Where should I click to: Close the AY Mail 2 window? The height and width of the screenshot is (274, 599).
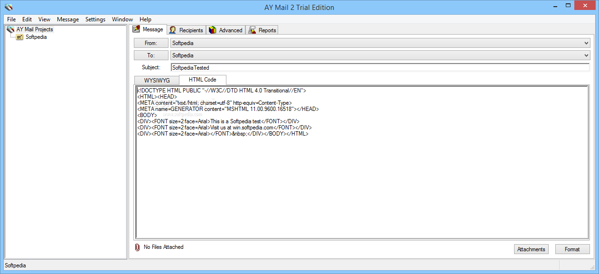pos(585,5)
